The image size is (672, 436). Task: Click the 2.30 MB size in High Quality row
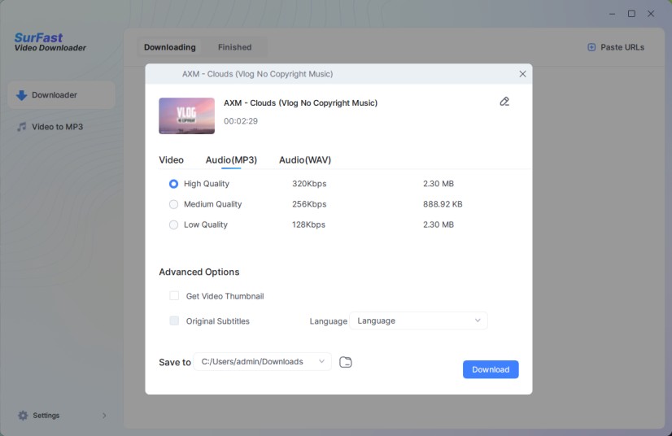pyautogui.click(x=439, y=184)
